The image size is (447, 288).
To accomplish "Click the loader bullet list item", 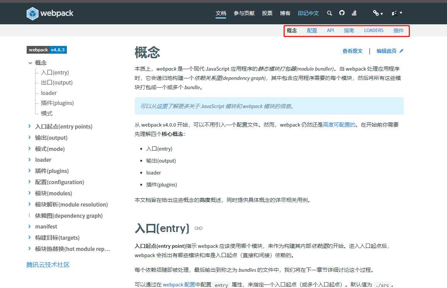I will click(153, 173).
